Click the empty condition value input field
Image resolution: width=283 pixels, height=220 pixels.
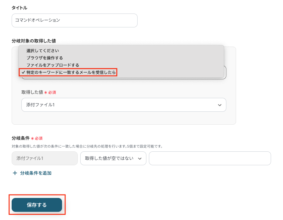[210, 159]
